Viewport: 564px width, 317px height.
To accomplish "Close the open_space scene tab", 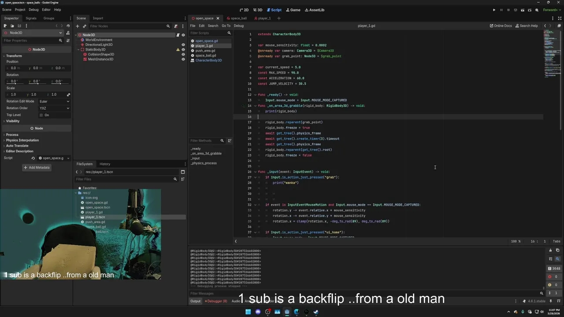I will point(218,18).
